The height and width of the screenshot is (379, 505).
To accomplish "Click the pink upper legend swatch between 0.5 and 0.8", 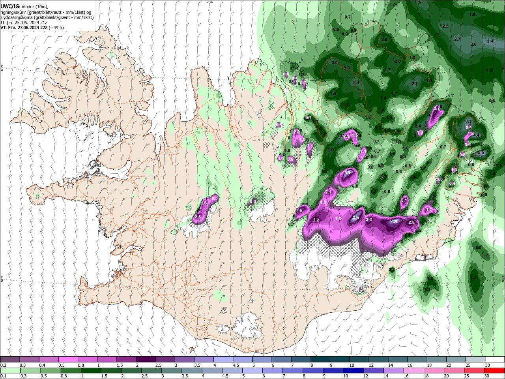I will point(68,359).
